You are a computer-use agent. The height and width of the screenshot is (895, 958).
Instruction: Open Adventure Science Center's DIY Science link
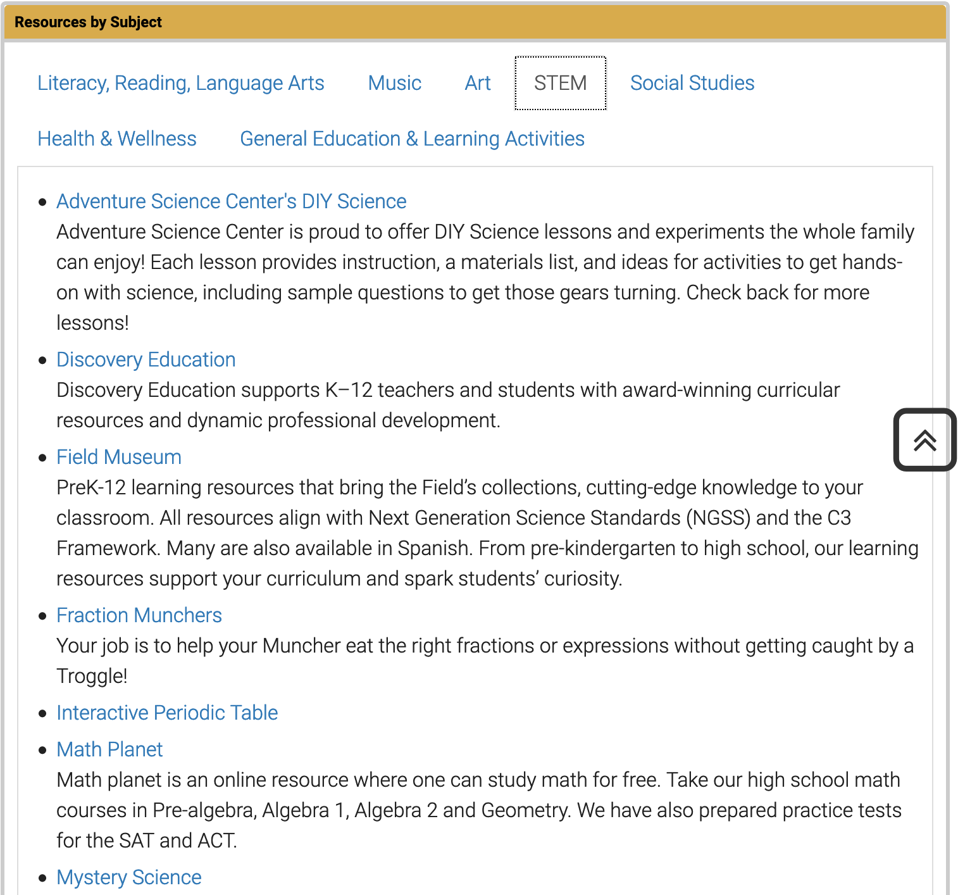tap(232, 201)
